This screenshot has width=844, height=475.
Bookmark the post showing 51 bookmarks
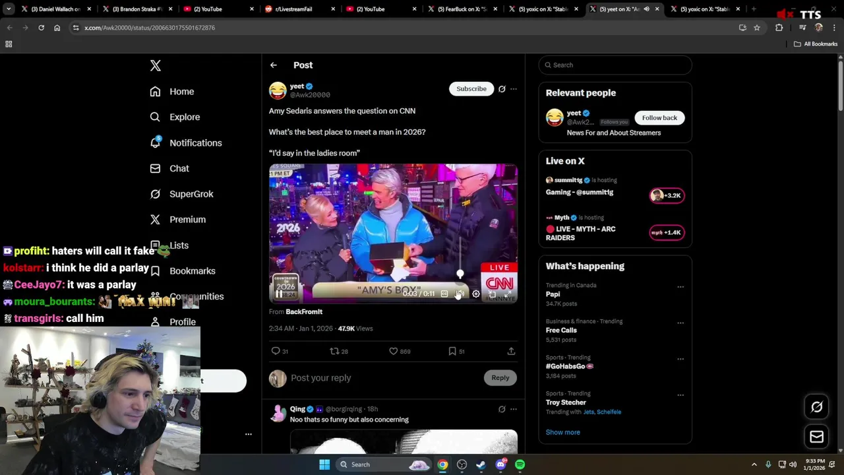452,351
